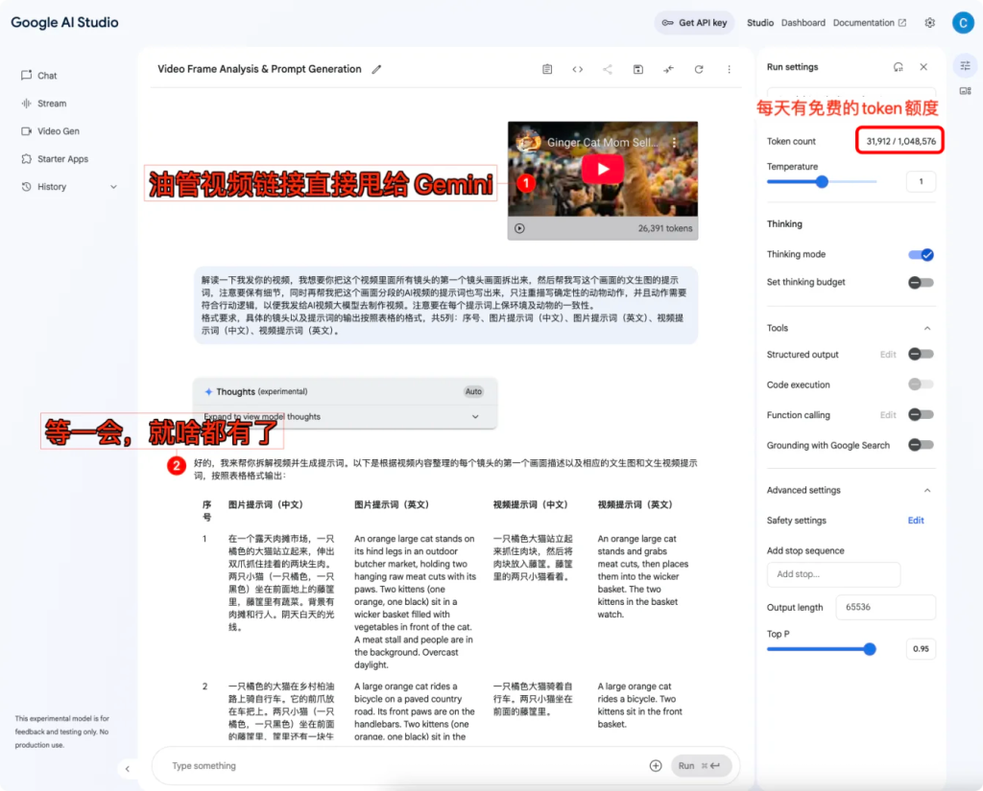983x791 pixels.
Task: Open the Video Gen section
Action: pos(50,131)
